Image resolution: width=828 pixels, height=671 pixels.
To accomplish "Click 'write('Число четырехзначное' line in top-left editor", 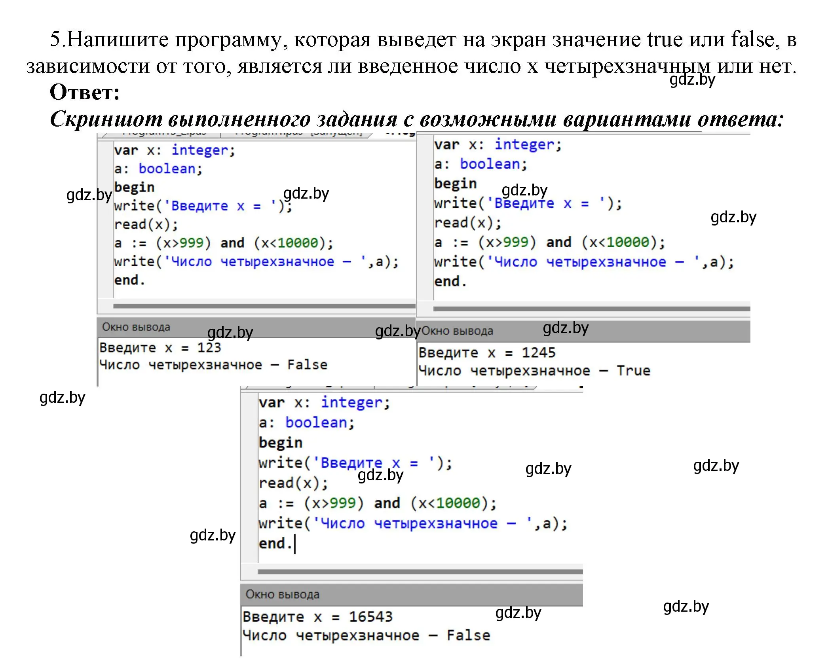I will point(256,262).
